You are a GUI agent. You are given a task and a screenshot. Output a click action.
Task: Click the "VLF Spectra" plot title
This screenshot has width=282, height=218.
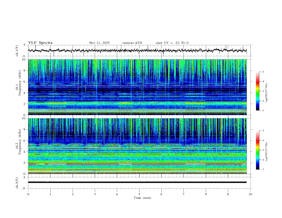point(40,43)
